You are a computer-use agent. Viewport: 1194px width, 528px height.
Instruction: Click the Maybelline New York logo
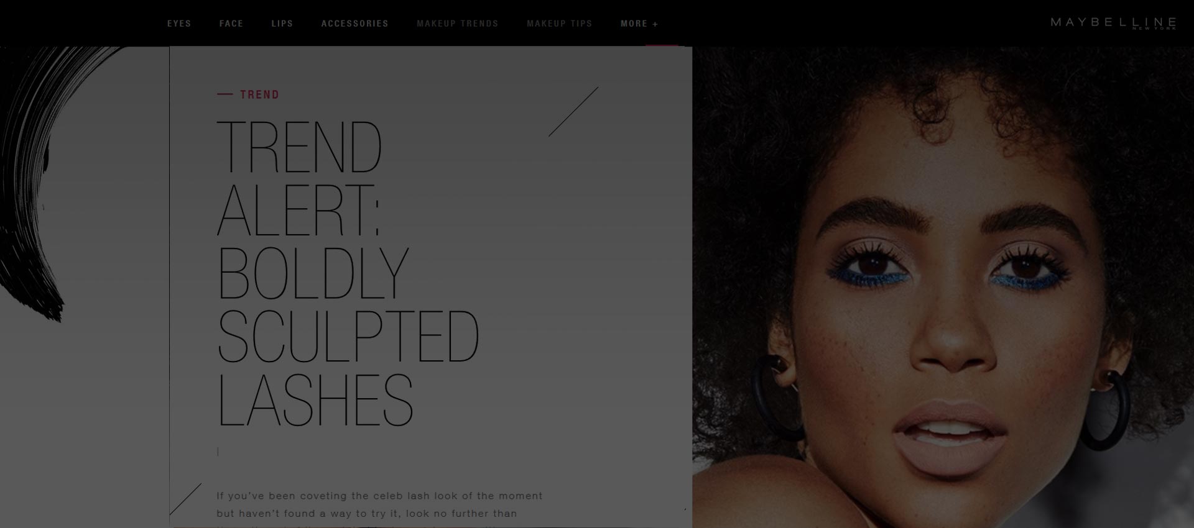pos(1113,23)
